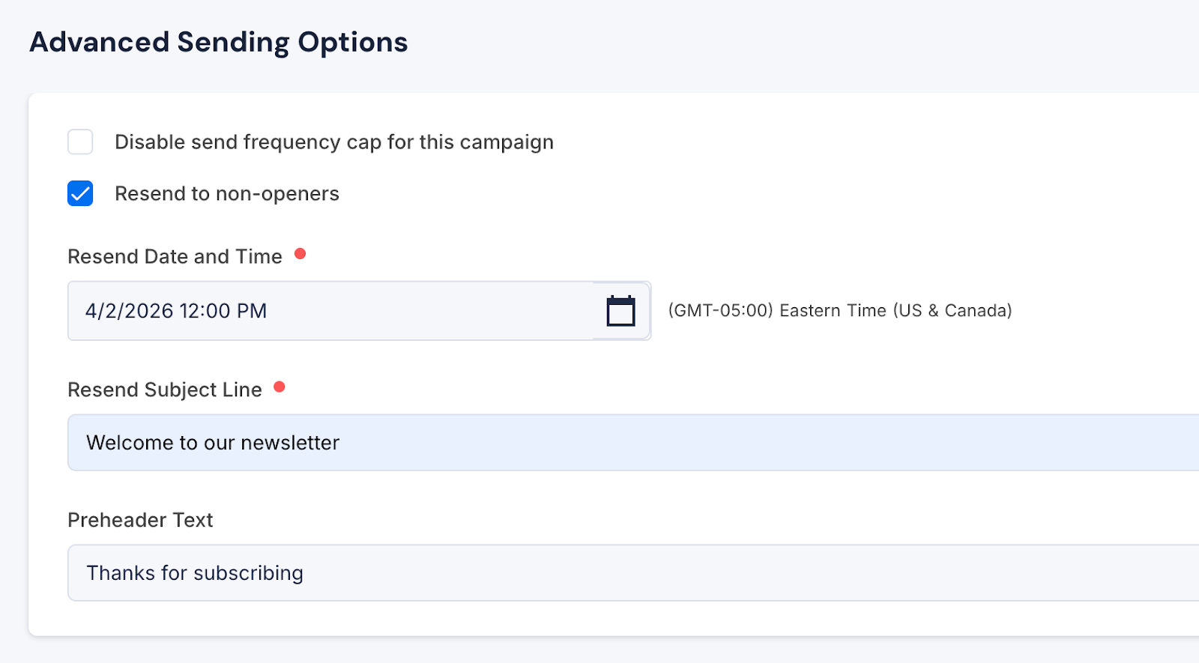Click the 'Disable send frequency cap for this campaign' label
This screenshot has width=1199, height=663.
point(333,142)
